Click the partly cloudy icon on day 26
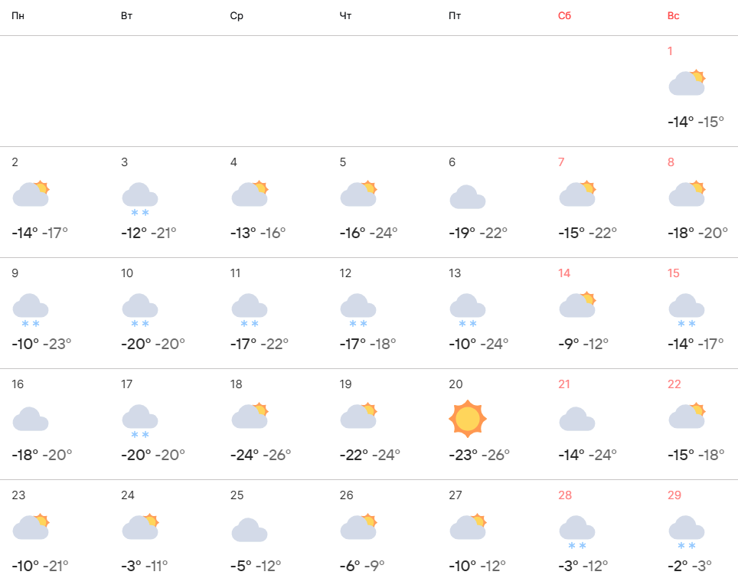The height and width of the screenshot is (588, 738). click(358, 528)
